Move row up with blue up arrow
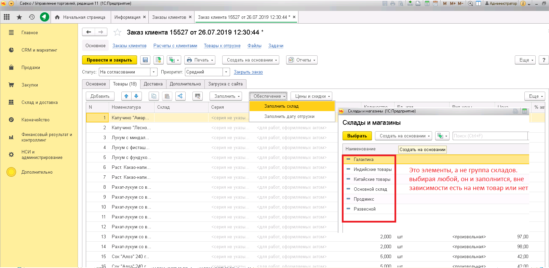 [x=126, y=96]
